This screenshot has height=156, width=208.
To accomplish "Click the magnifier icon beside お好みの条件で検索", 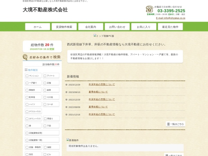I will 25,57.
